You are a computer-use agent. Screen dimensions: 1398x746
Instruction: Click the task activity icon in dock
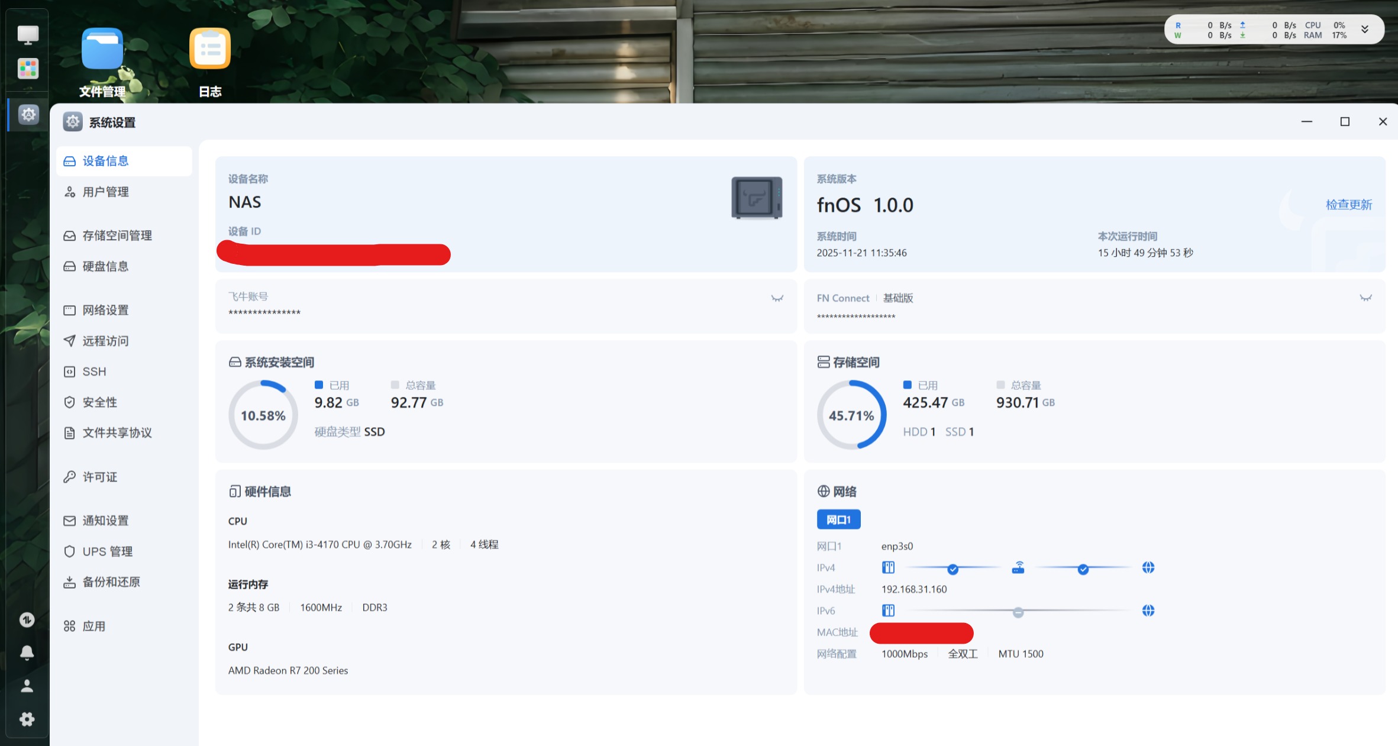27,619
